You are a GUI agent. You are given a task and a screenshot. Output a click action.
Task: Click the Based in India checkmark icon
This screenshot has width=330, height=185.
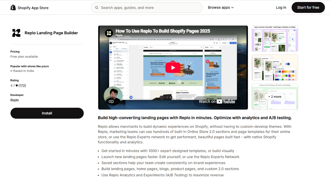pos(11,71)
